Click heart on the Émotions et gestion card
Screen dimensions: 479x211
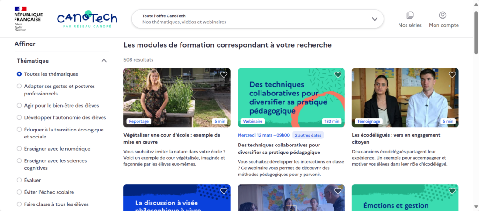pos(452,191)
